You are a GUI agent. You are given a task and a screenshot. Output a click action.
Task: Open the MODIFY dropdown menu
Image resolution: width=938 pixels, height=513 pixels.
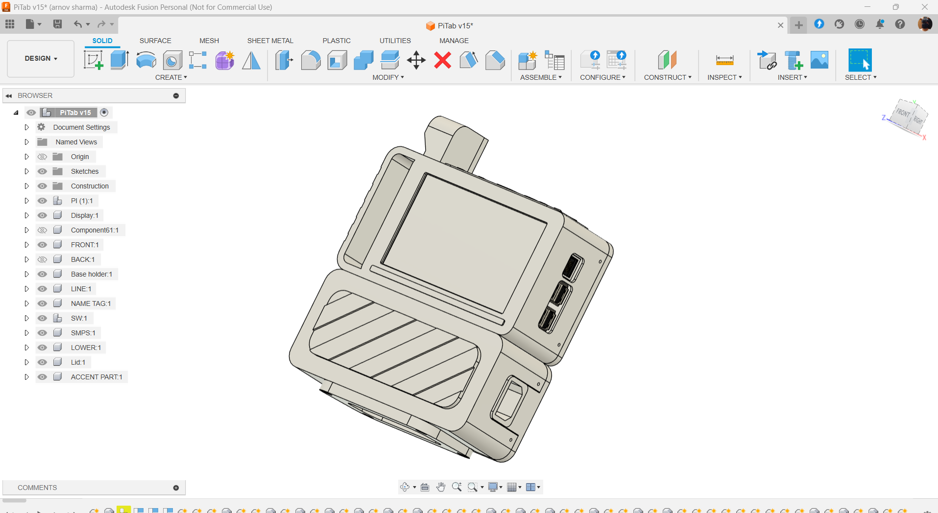(x=388, y=77)
